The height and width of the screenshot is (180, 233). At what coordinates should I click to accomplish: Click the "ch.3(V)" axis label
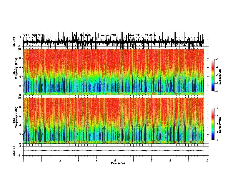click(14, 151)
